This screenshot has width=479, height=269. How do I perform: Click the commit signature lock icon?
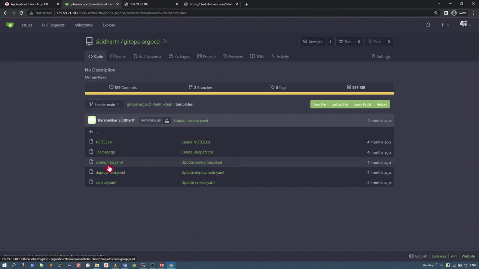pos(167,121)
